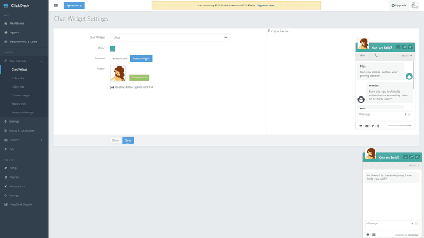Open Advanced Settings submenu item
Viewport: 424px width, 238px height.
(22, 112)
